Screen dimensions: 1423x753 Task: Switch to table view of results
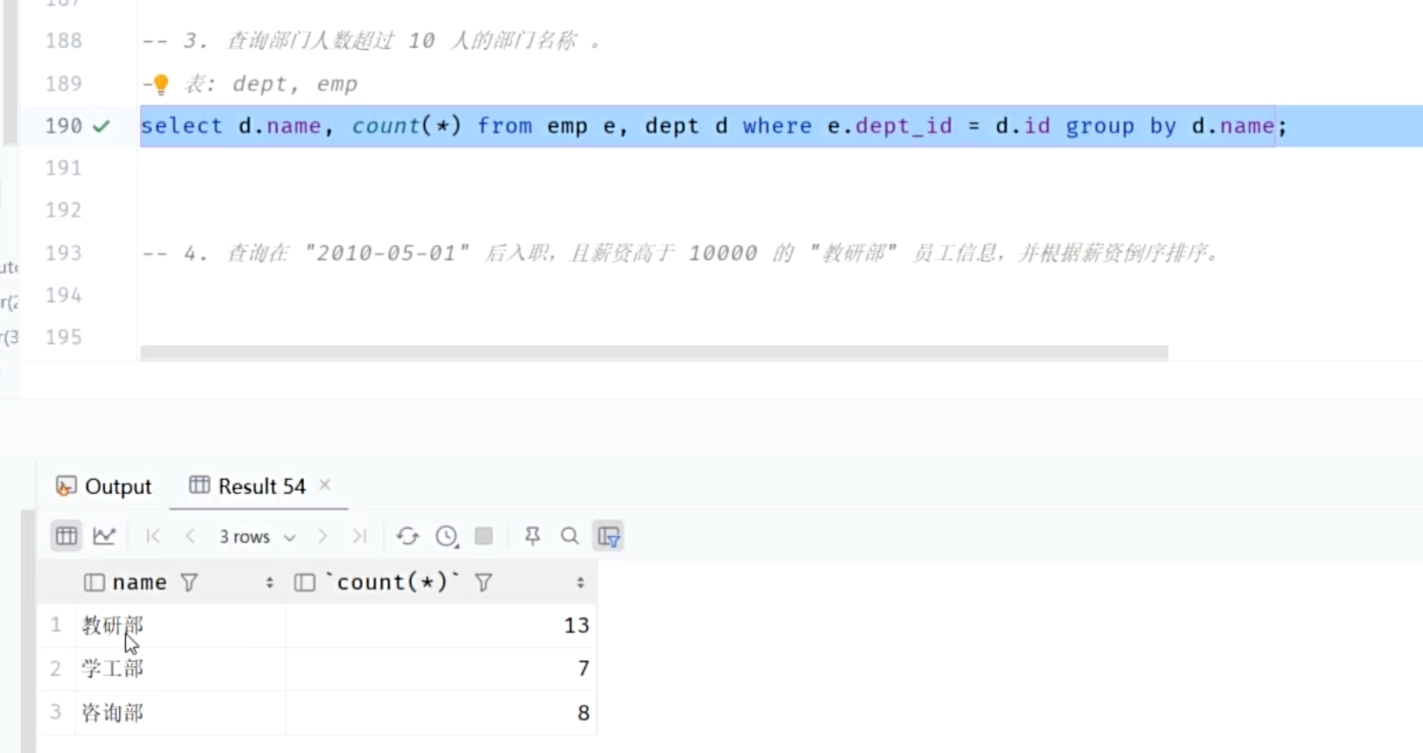point(67,536)
